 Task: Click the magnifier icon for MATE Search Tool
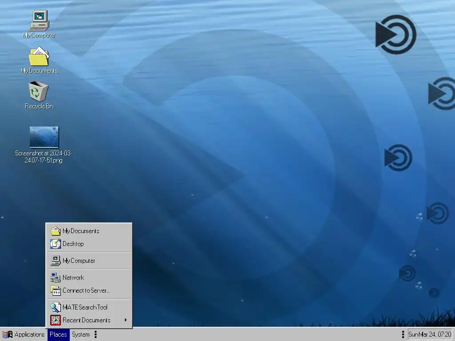55,307
